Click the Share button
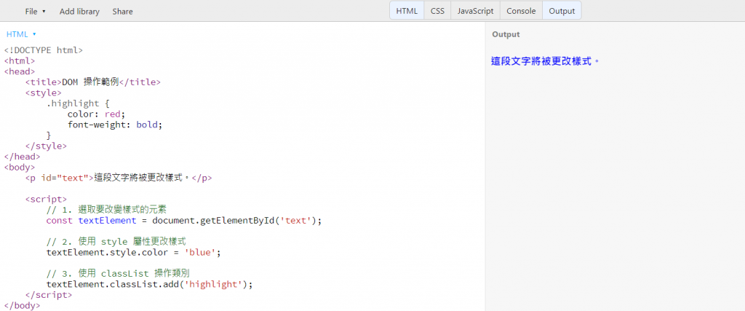Viewport: 745px width, 311px height. [122, 12]
